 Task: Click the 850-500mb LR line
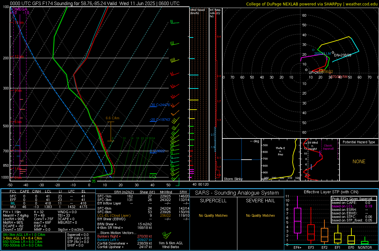22,242
